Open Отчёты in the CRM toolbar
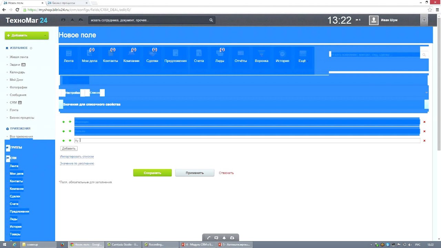 pos(240,55)
